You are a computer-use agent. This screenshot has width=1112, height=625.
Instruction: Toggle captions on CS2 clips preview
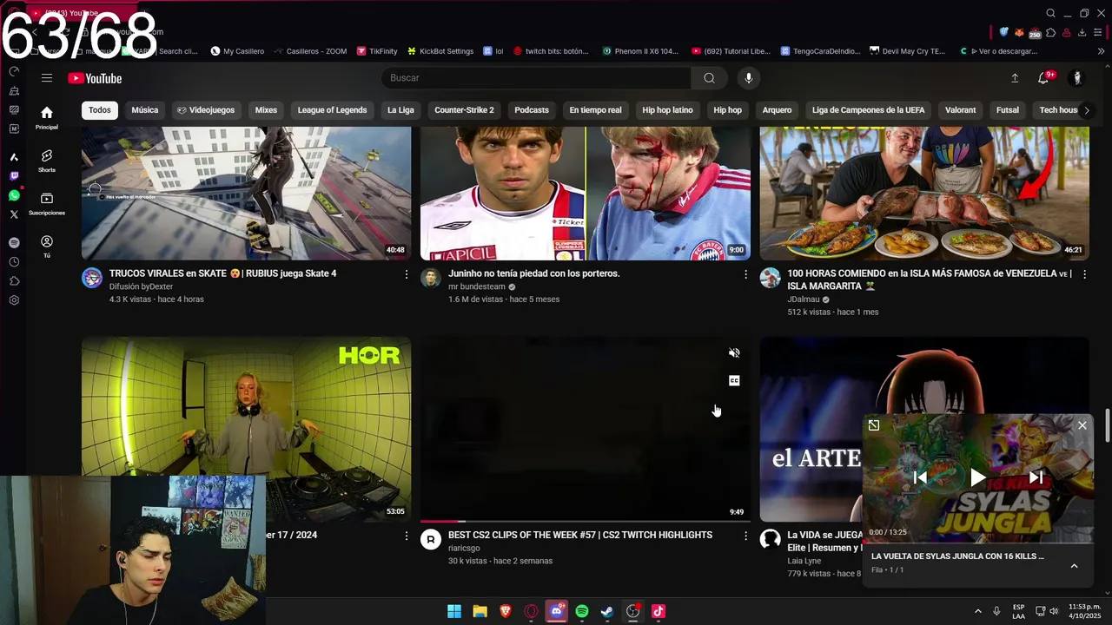pyautogui.click(x=734, y=381)
